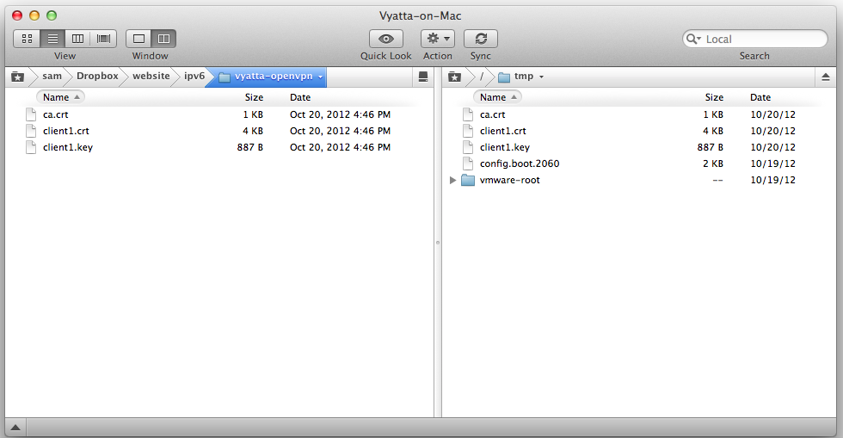Click file icon of left client1.crt
The image size is (843, 438).
click(31, 131)
